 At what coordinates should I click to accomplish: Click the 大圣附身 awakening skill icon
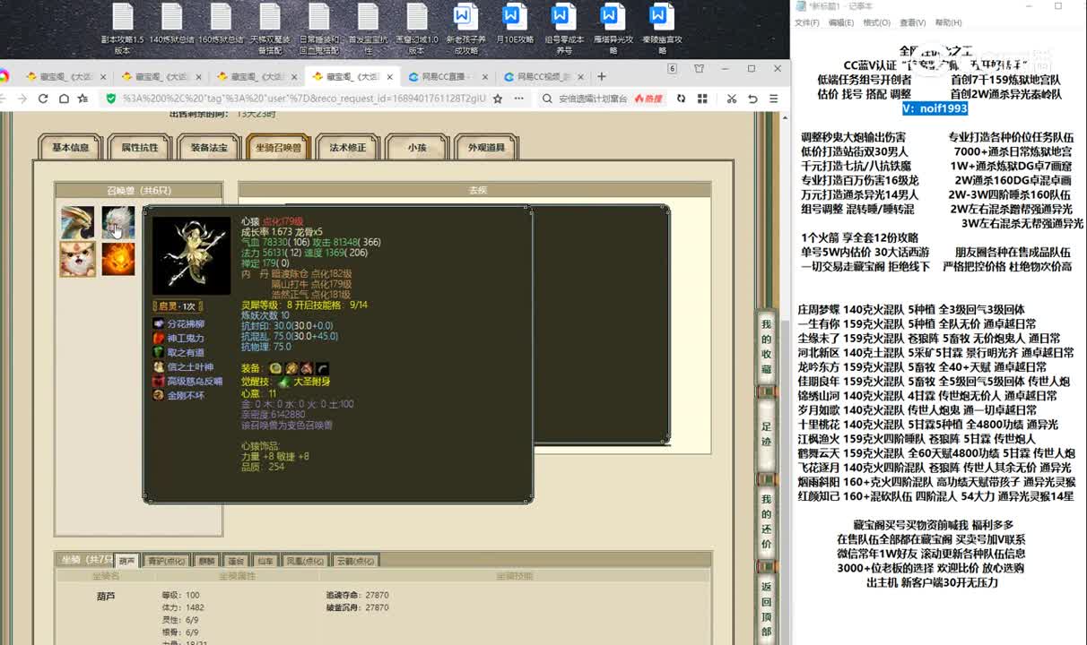284,382
